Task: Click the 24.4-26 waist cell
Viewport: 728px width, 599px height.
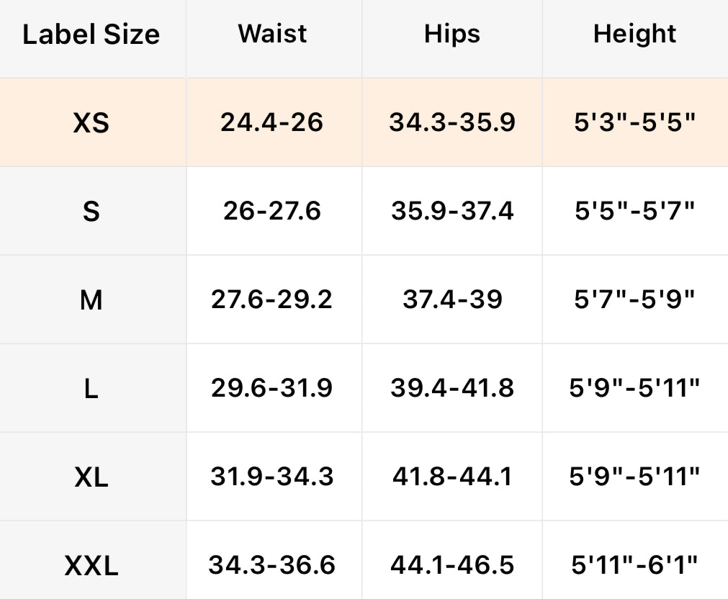Action: 272,122
